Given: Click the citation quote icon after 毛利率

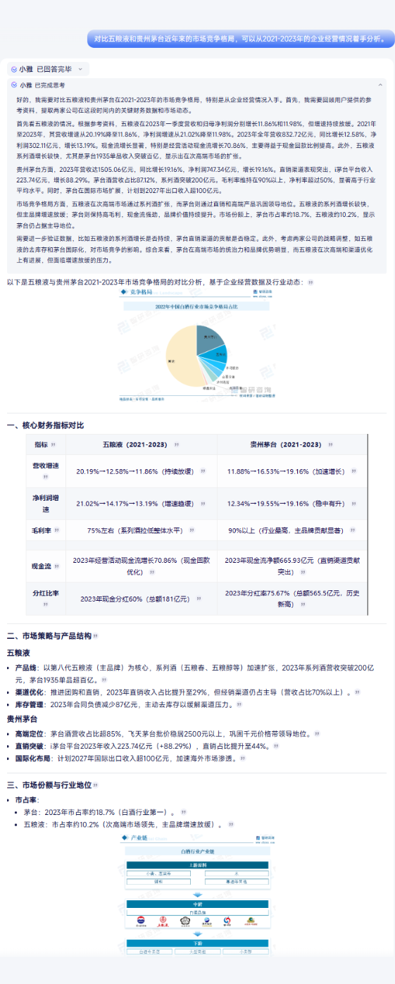Looking at the screenshot, I should point(56,530).
